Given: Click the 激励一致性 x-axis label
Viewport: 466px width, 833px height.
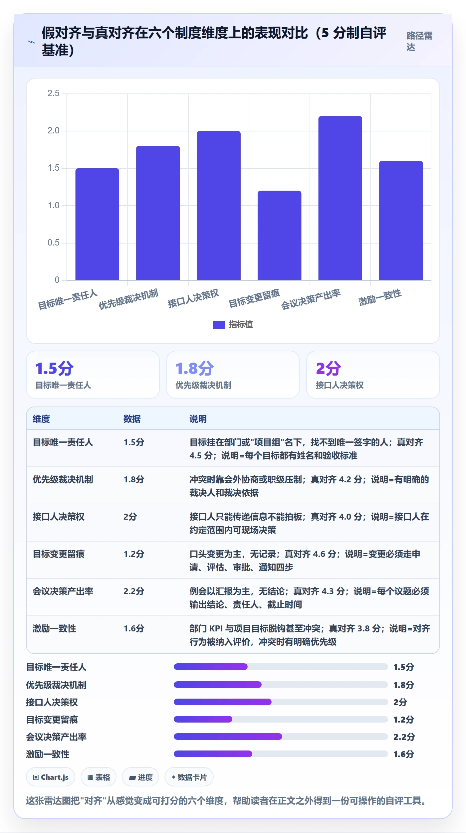Looking at the screenshot, I should 380,297.
